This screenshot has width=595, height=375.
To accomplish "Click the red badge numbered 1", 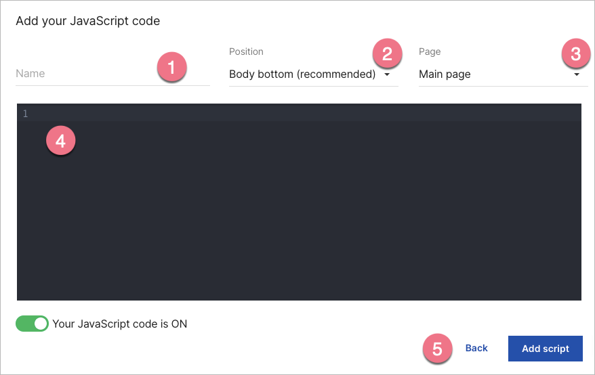I will pyautogui.click(x=171, y=68).
